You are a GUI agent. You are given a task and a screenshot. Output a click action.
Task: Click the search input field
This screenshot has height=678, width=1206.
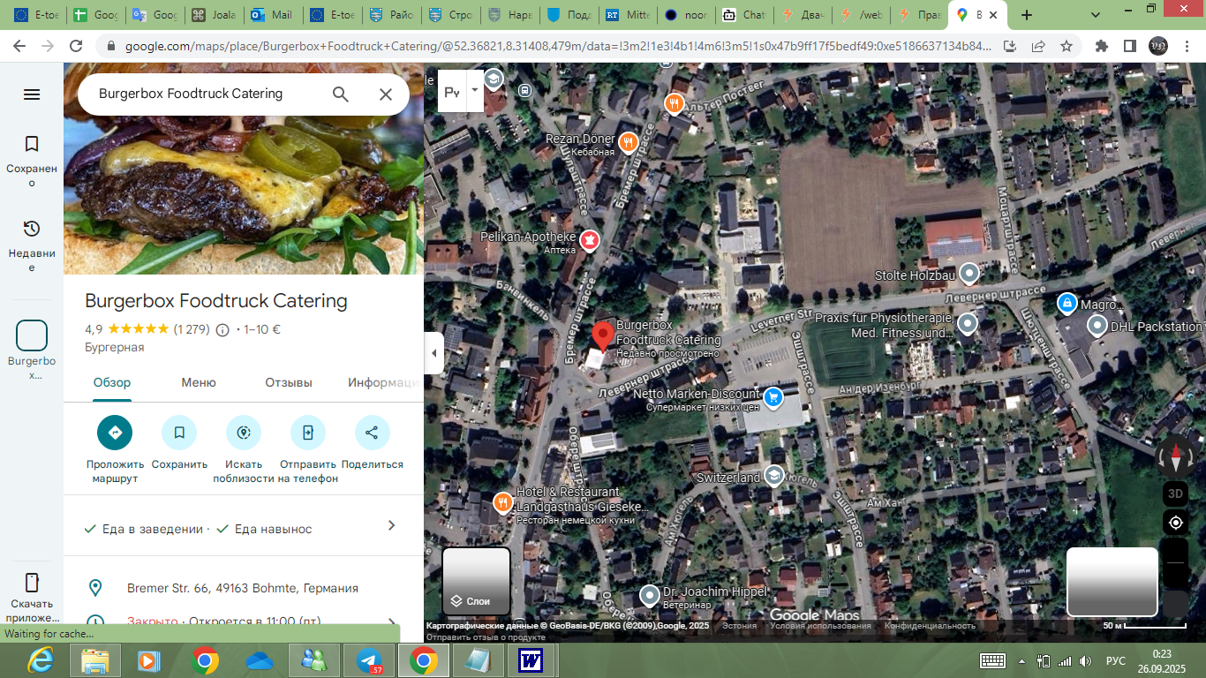(208, 94)
